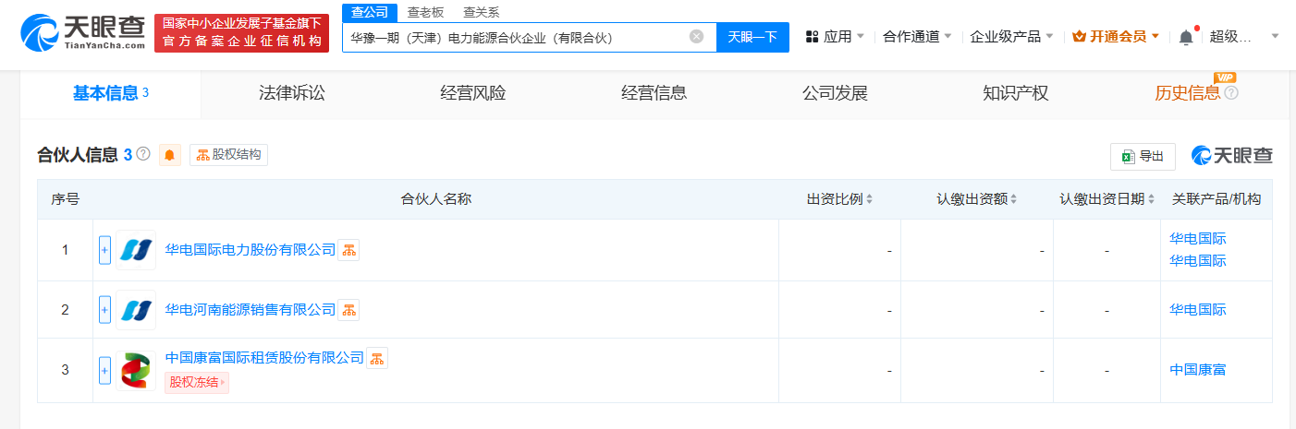Switch to the 经营风险 tab
This screenshot has height=429, width=1296.
point(473,93)
